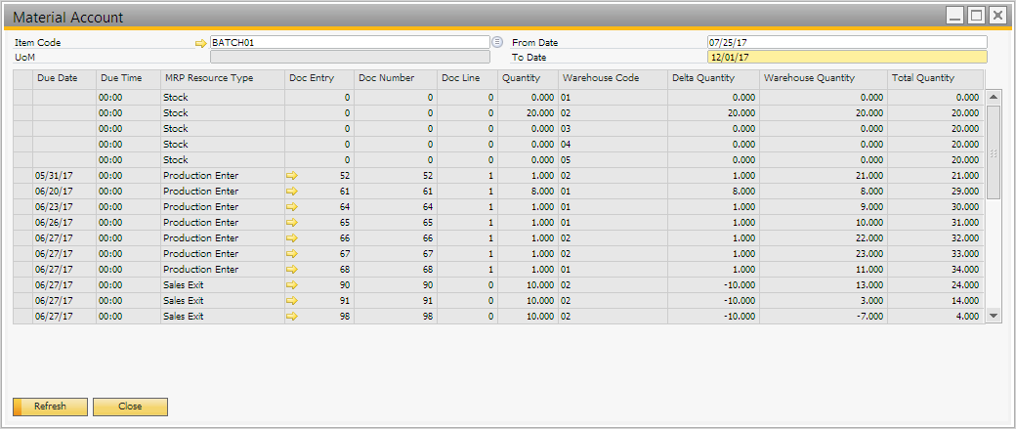The image size is (1016, 429).
Task: Follow the link arrow for Doc Entry 64
Action: click(x=291, y=207)
